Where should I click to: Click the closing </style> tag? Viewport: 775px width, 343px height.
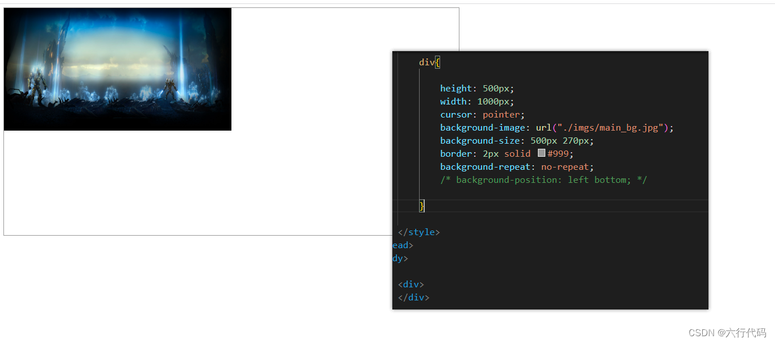pyautogui.click(x=419, y=232)
